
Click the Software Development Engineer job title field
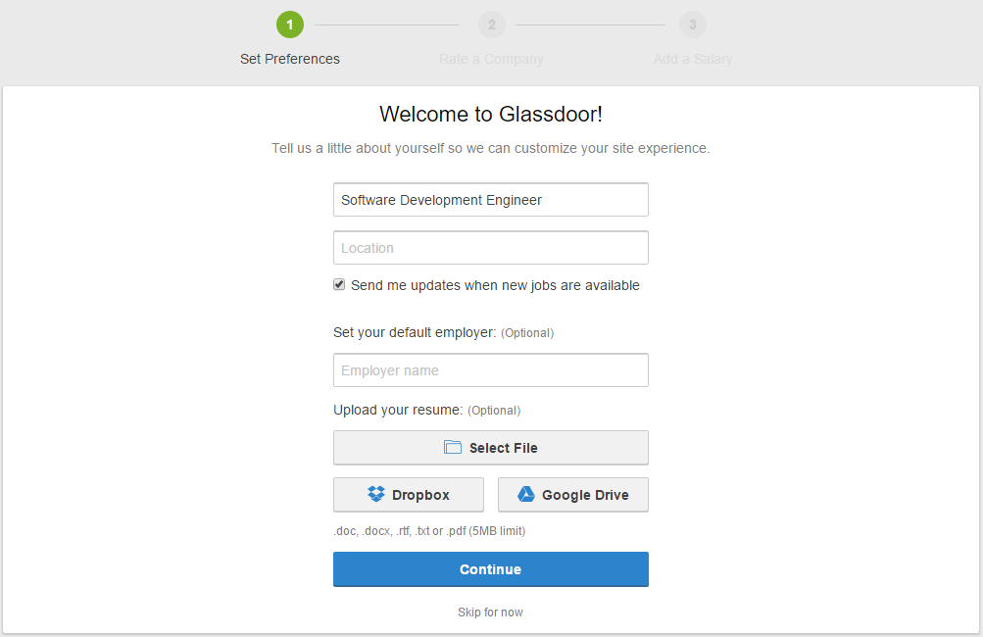(490, 200)
